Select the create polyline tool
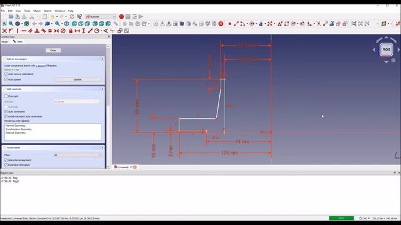The height and width of the screenshot is (225, 401). (280, 24)
